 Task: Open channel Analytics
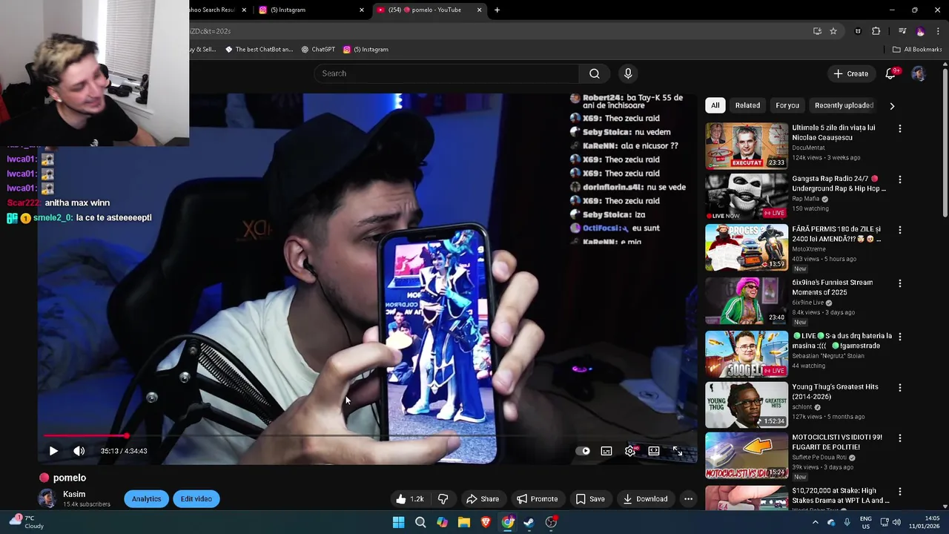coord(146,499)
